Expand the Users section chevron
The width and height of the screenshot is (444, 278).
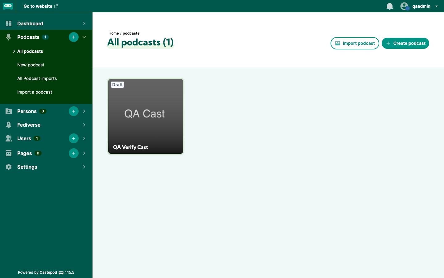(x=84, y=138)
